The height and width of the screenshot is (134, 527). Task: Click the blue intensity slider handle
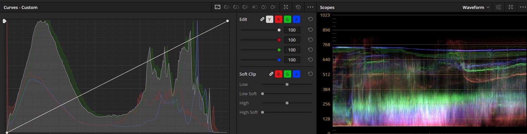(x=279, y=60)
